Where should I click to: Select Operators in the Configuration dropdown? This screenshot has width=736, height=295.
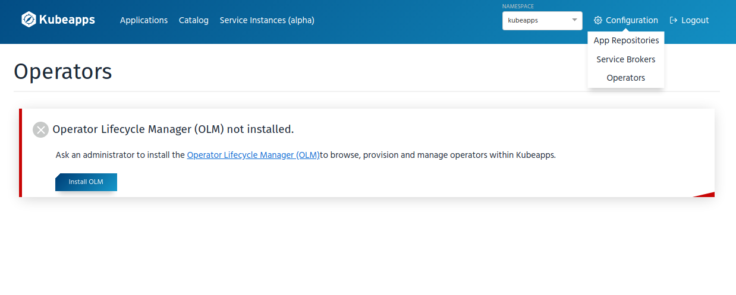(626, 78)
